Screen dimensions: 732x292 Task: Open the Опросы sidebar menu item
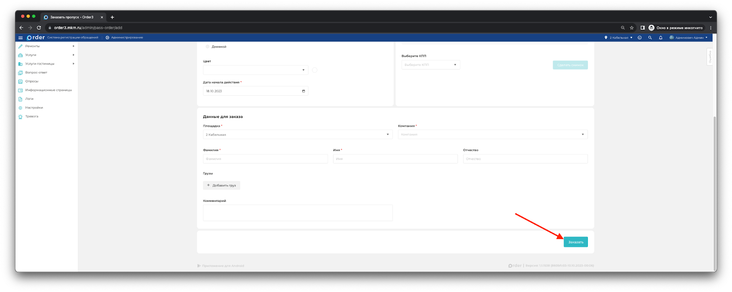[32, 81]
